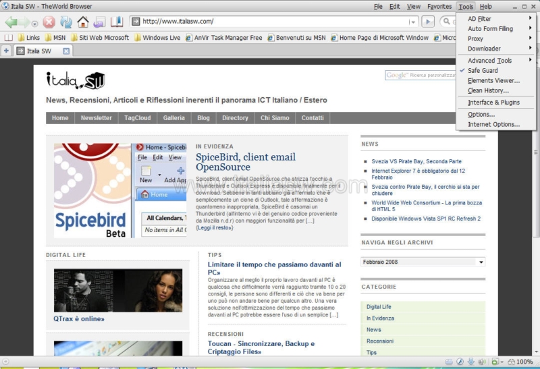Click the status bar folder icon

tap(449, 362)
